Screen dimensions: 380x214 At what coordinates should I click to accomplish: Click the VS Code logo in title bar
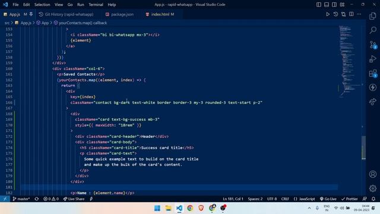coord(5,5)
